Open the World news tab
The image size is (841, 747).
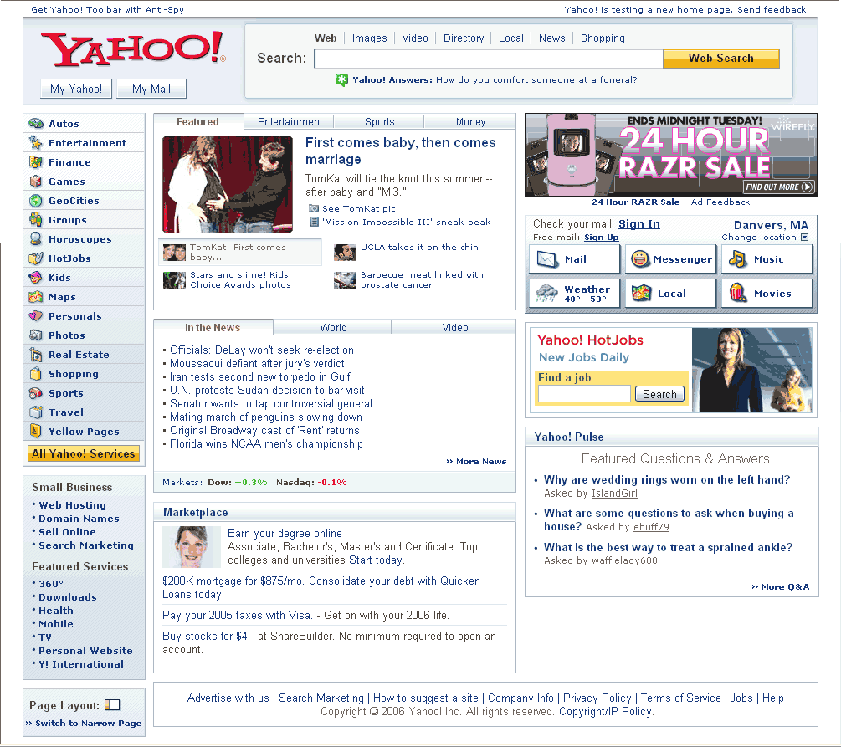pyautogui.click(x=333, y=328)
